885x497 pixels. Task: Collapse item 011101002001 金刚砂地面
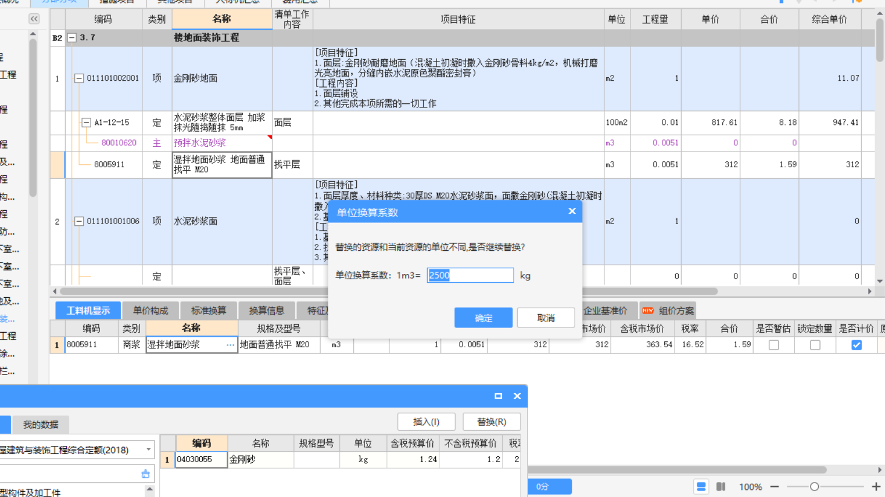click(x=79, y=78)
